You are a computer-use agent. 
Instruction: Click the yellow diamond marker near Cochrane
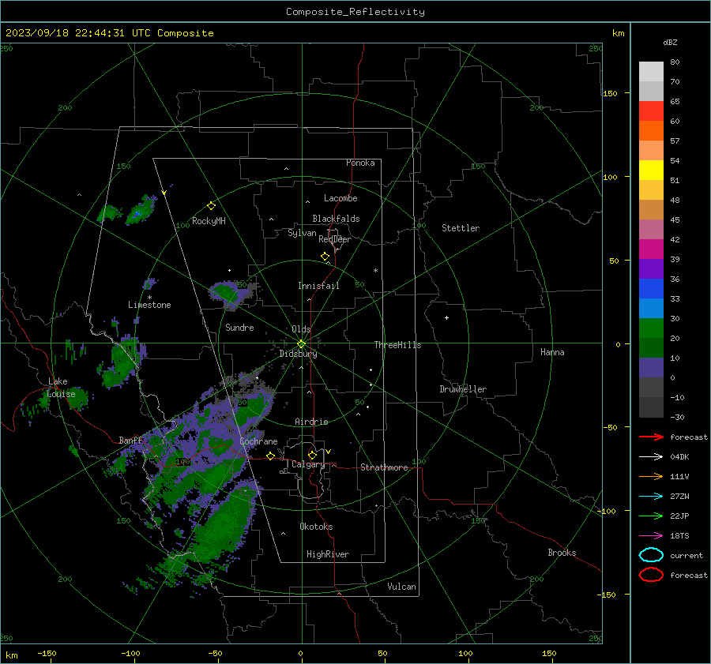[270, 456]
